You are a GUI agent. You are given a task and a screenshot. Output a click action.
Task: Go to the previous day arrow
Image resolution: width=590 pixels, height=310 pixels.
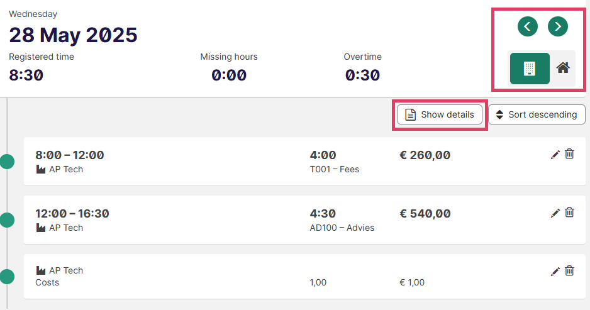click(x=528, y=26)
